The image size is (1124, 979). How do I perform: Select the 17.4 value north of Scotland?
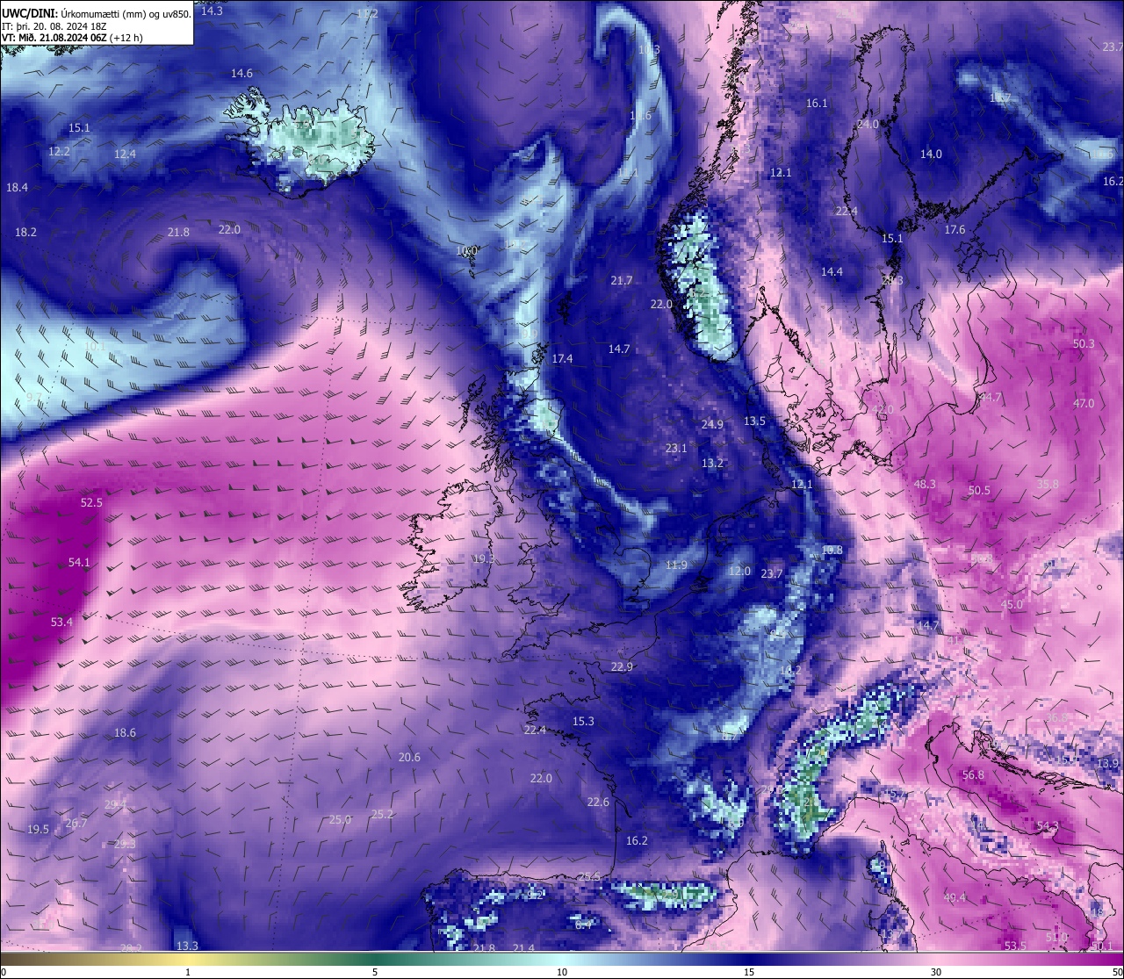(562, 358)
